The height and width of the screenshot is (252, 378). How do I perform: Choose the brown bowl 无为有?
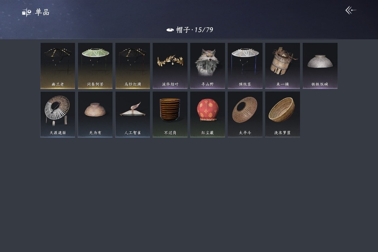pos(95,114)
